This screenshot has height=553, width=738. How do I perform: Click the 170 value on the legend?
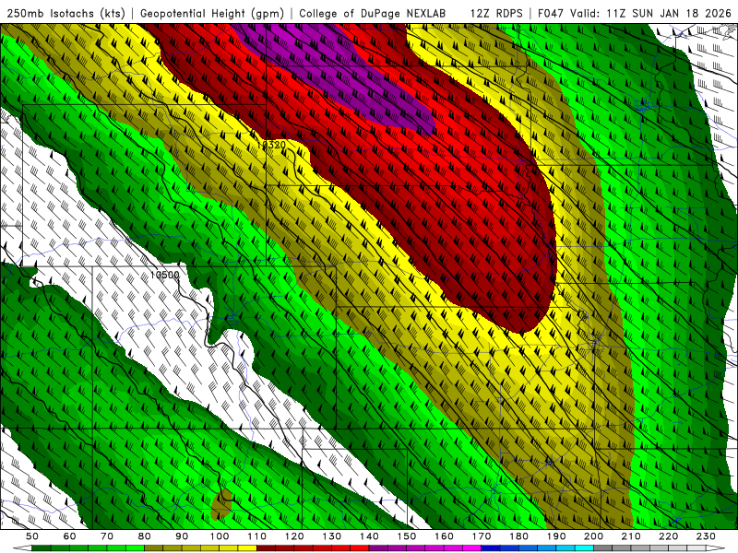click(x=481, y=536)
